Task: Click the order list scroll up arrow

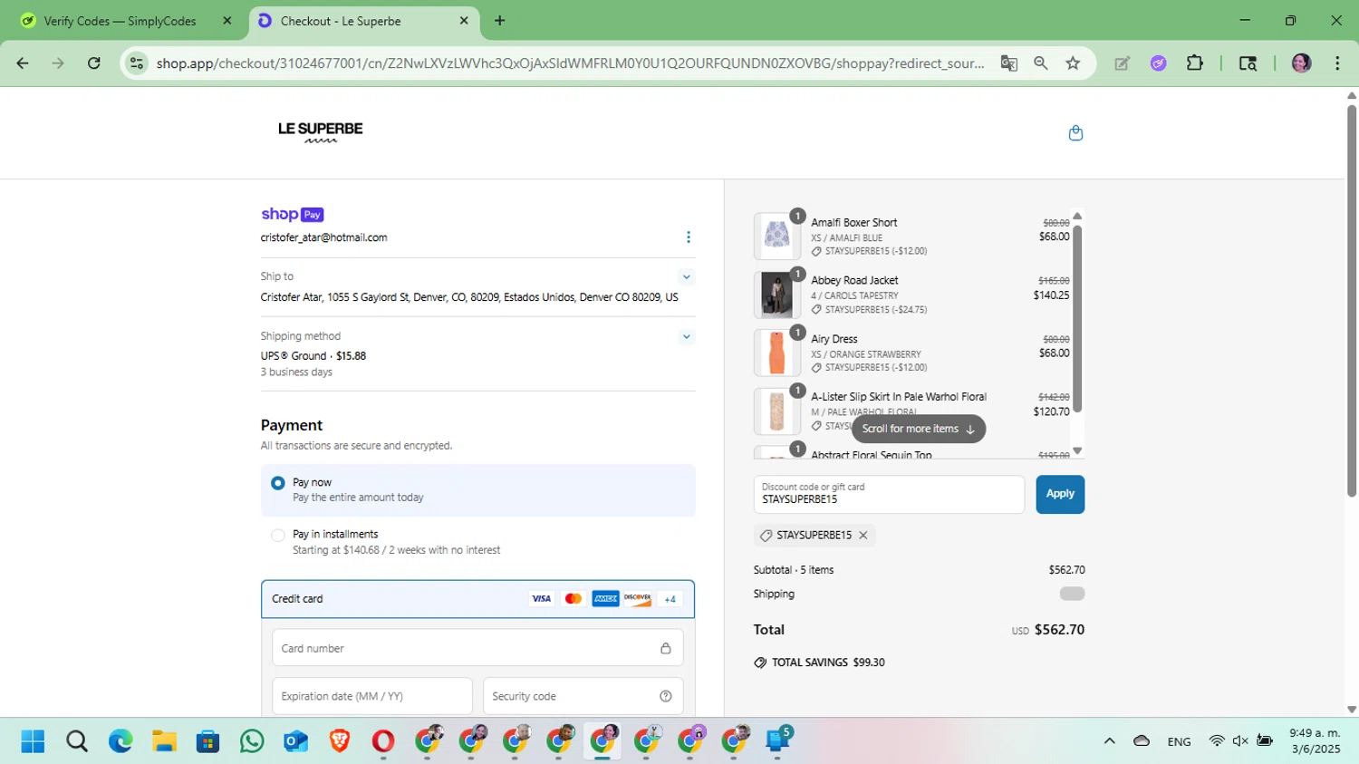Action: pos(1077,217)
